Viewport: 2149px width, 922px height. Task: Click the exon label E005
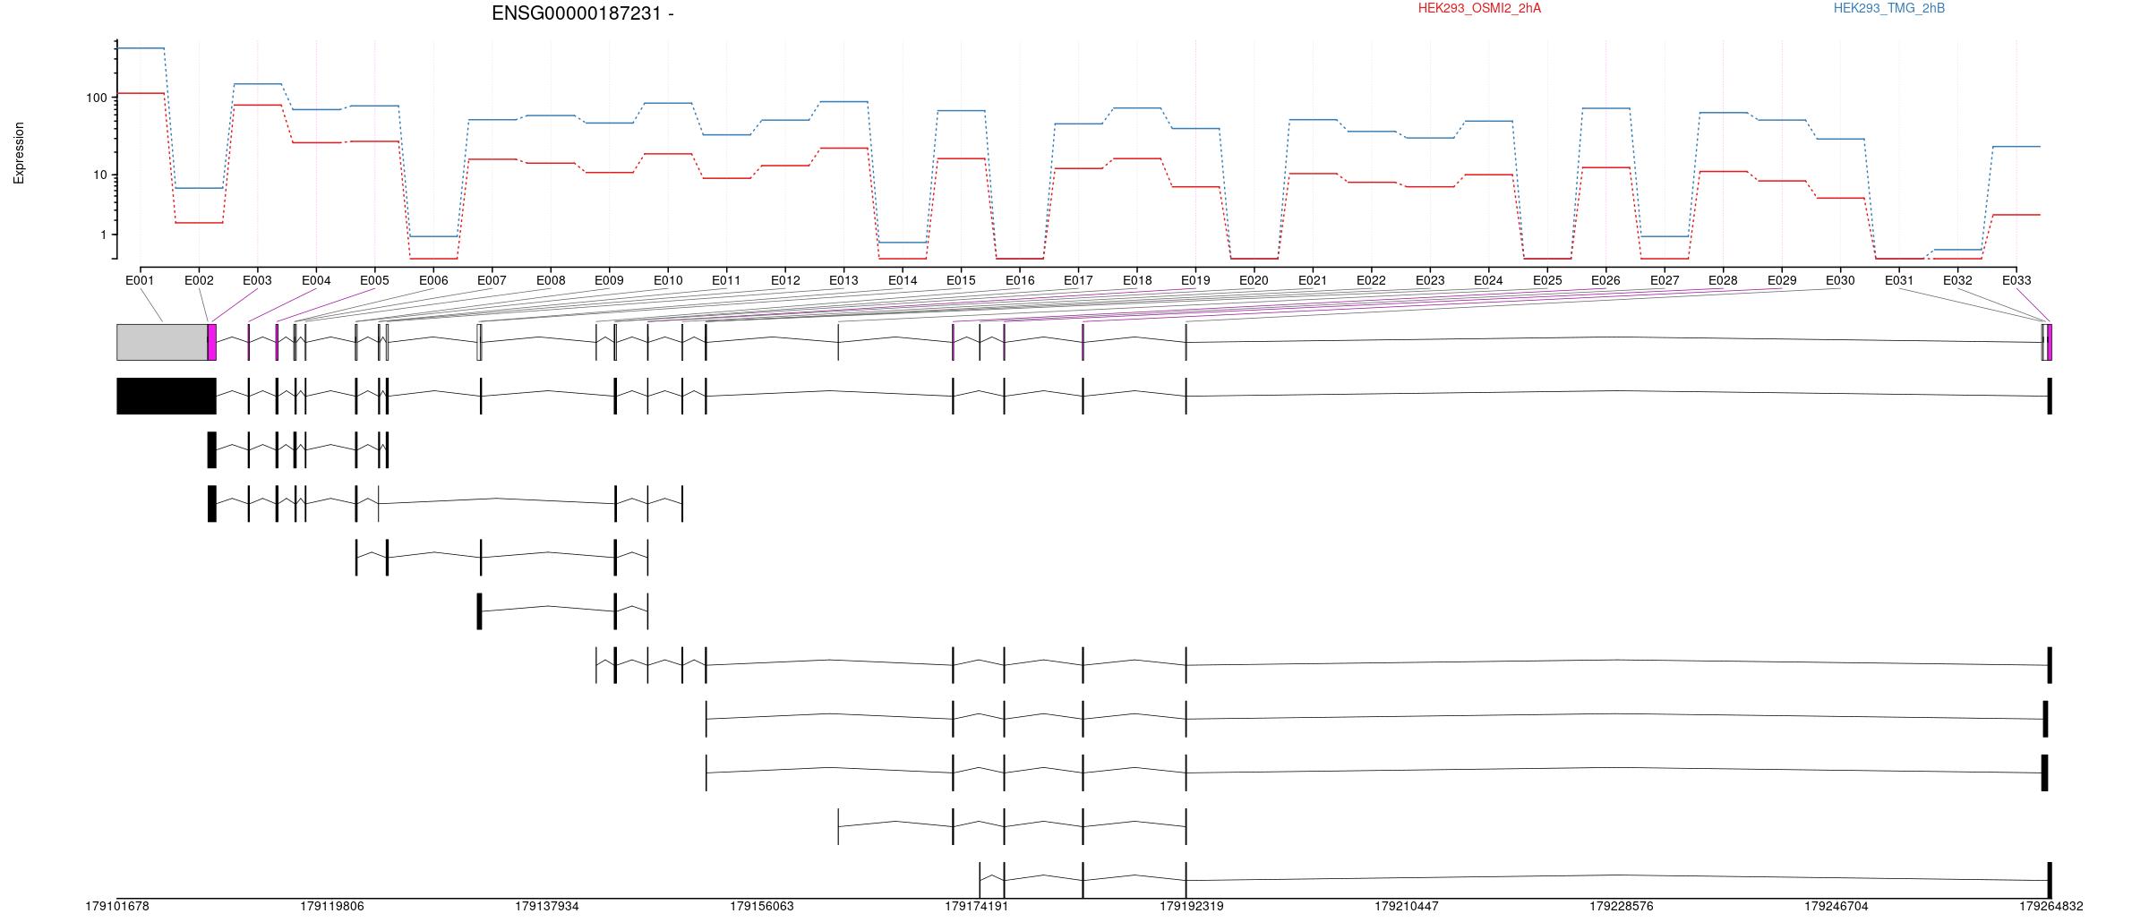pos(374,280)
